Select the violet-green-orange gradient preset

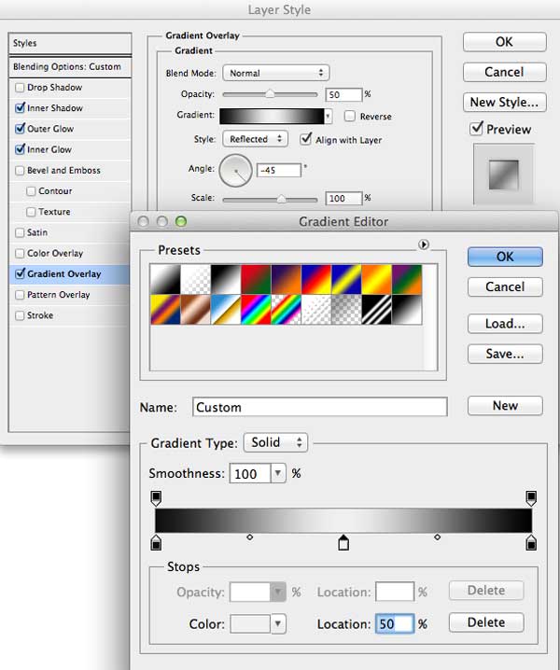[x=407, y=279]
